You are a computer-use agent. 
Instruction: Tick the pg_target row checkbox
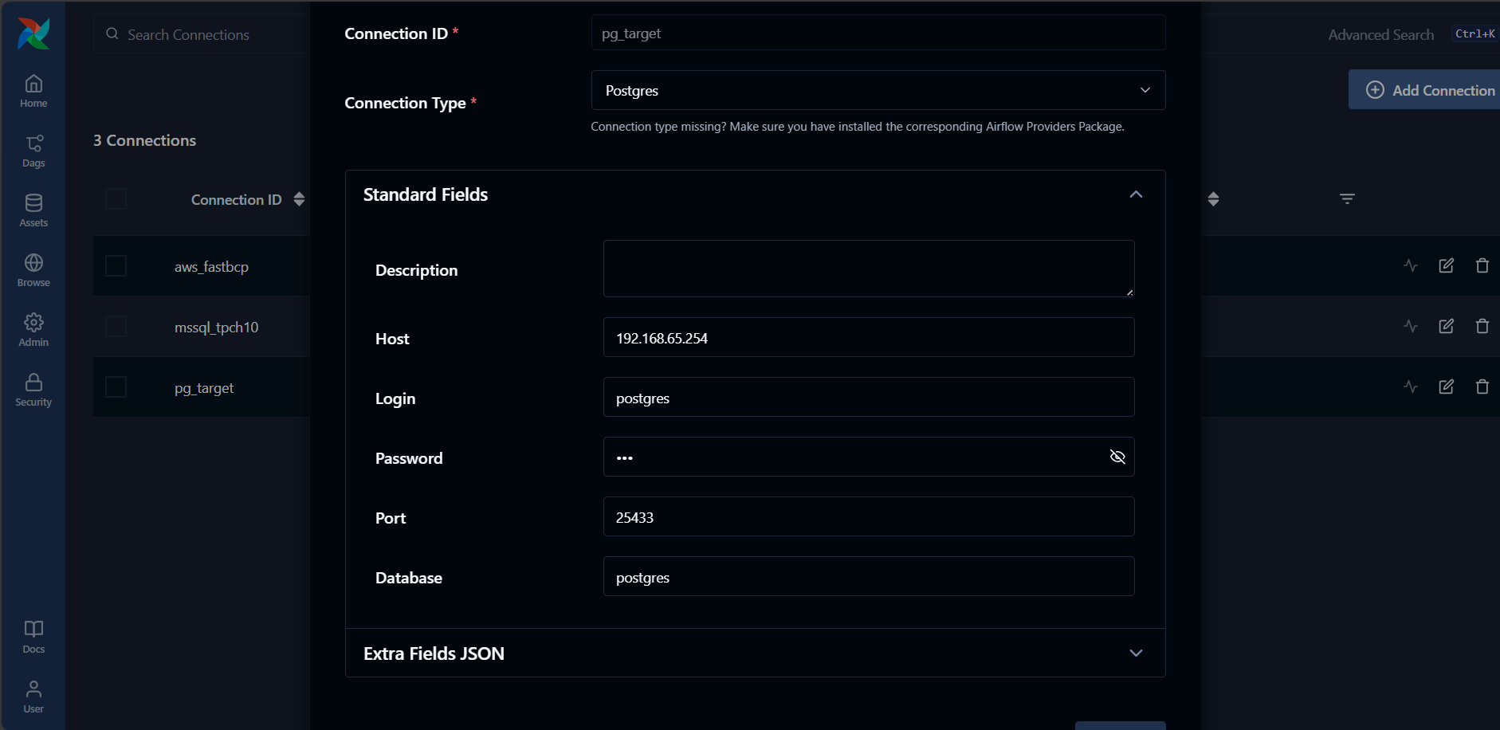coord(116,387)
